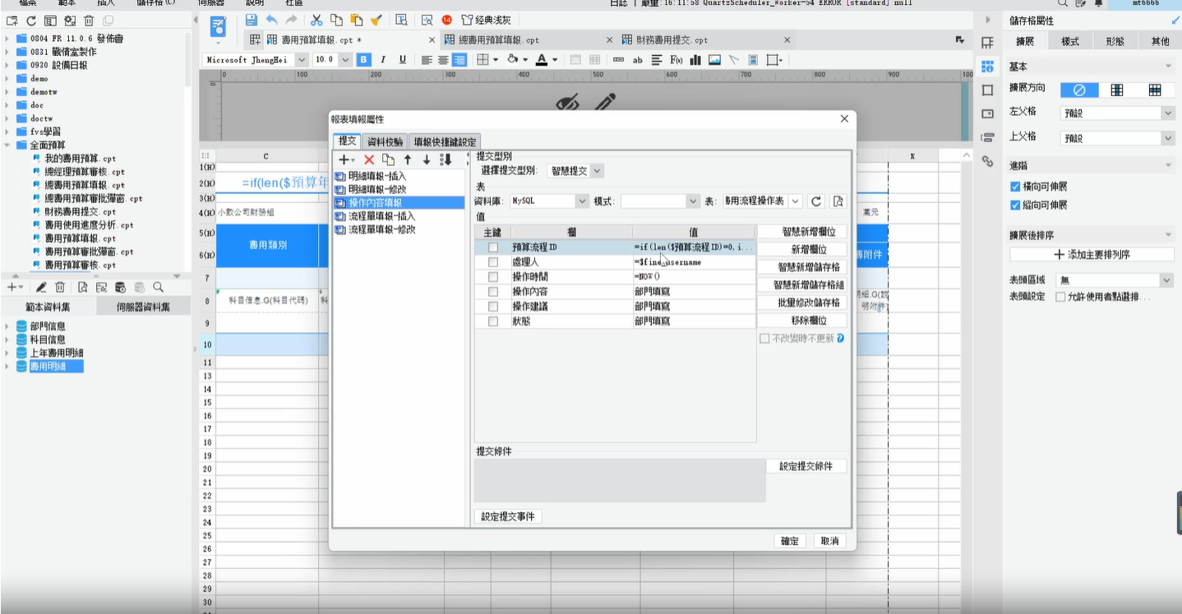Delete selected submit item with red X
The height and width of the screenshot is (614, 1182).
[x=369, y=160]
